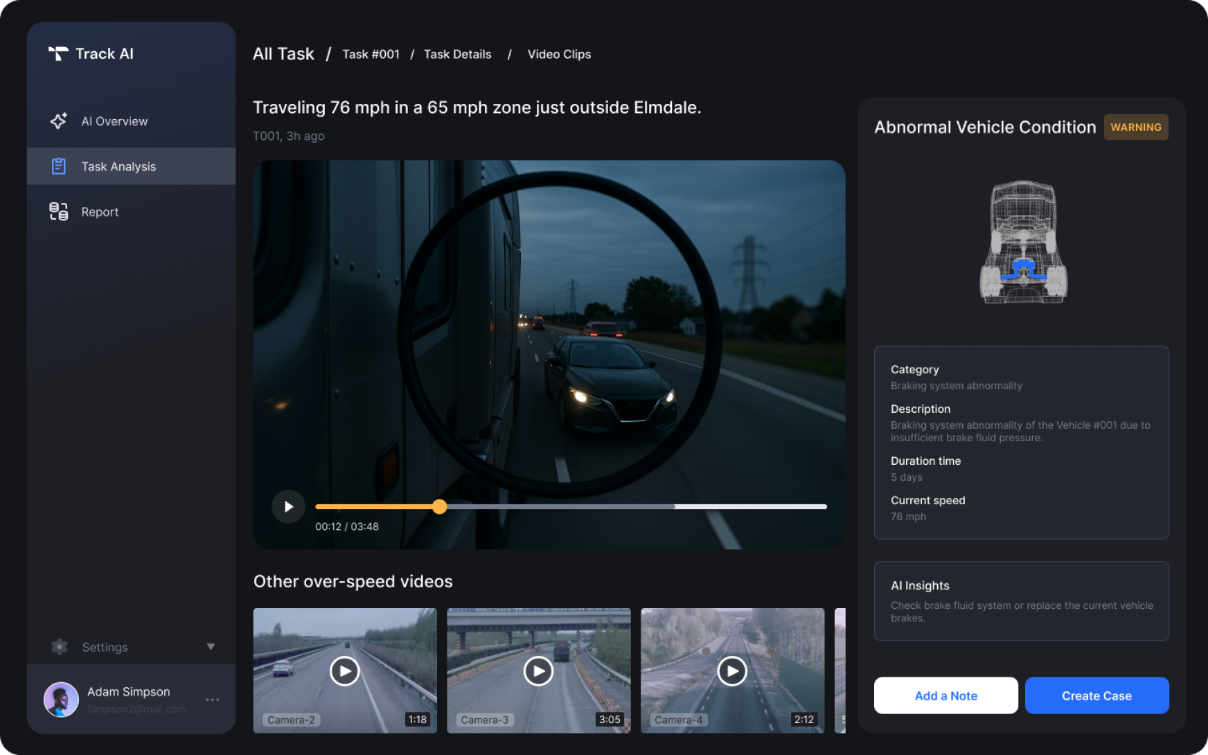Open AI Overview in the sidebar

tap(131, 121)
